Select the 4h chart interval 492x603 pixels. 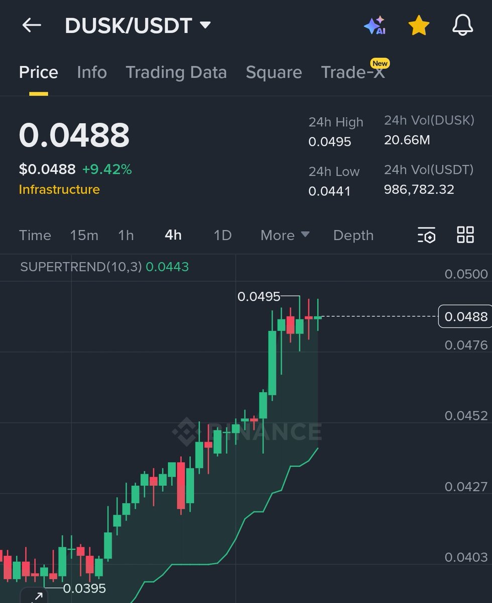tap(173, 235)
